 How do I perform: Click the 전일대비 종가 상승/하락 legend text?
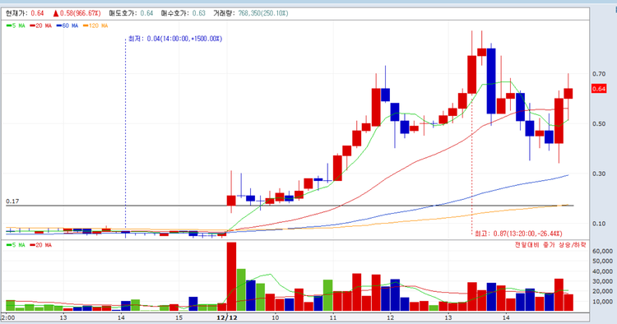(550, 244)
